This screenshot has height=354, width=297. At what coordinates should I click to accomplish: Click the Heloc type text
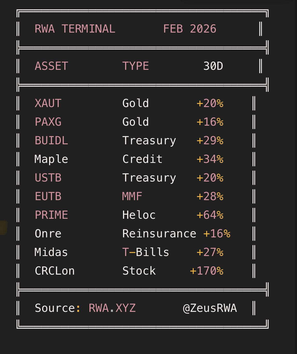[139, 215]
